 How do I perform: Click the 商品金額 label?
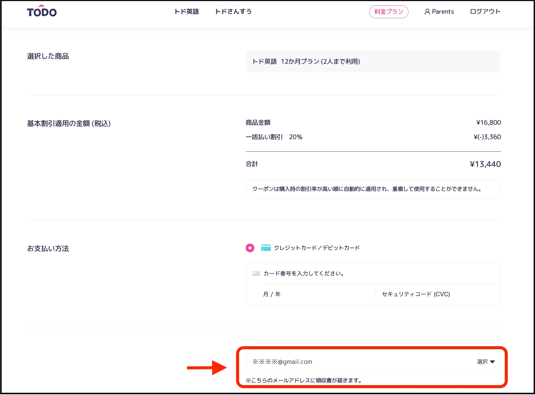click(258, 122)
